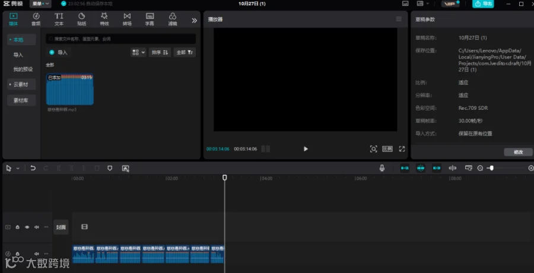Open the 特效 effects tab
The height and width of the screenshot is (273, 534).
coord(104,19)
